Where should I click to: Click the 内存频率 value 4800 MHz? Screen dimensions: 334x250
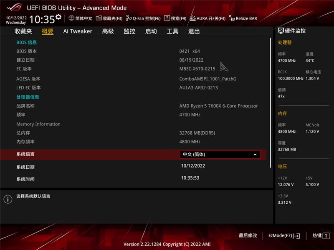click(x=190, y=142)
